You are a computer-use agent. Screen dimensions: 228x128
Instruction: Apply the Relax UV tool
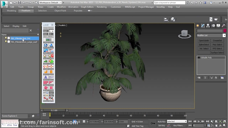(x=46, y=67)
